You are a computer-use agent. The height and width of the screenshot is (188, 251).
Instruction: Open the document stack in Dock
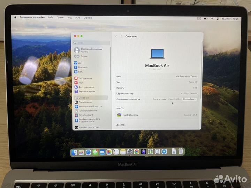coord(174,151)
